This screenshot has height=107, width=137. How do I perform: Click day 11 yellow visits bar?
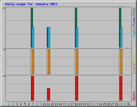47,62
